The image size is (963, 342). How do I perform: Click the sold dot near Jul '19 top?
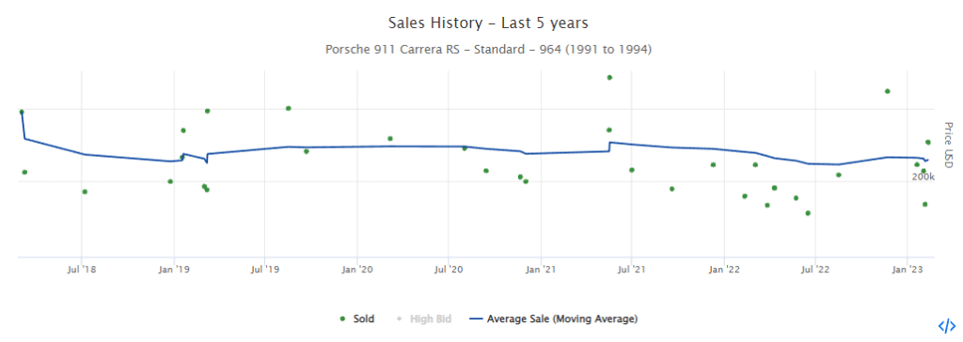(x=288, y=108)
